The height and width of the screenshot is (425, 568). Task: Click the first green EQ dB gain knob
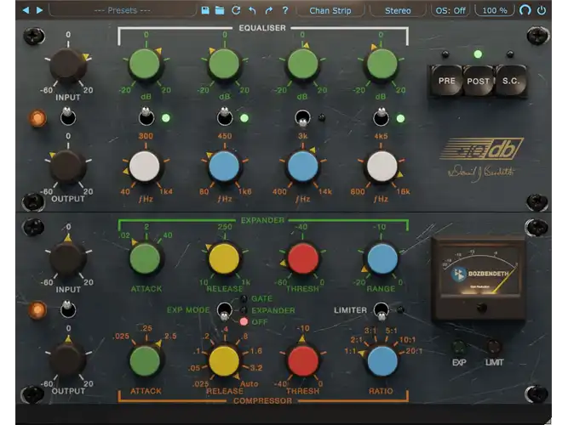(x=146, y=65)
